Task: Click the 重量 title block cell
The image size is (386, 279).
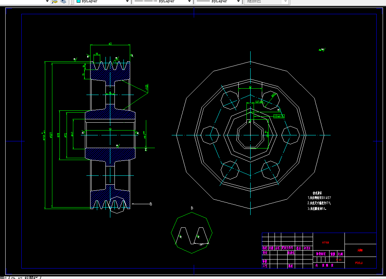Action: coord(333,254)
